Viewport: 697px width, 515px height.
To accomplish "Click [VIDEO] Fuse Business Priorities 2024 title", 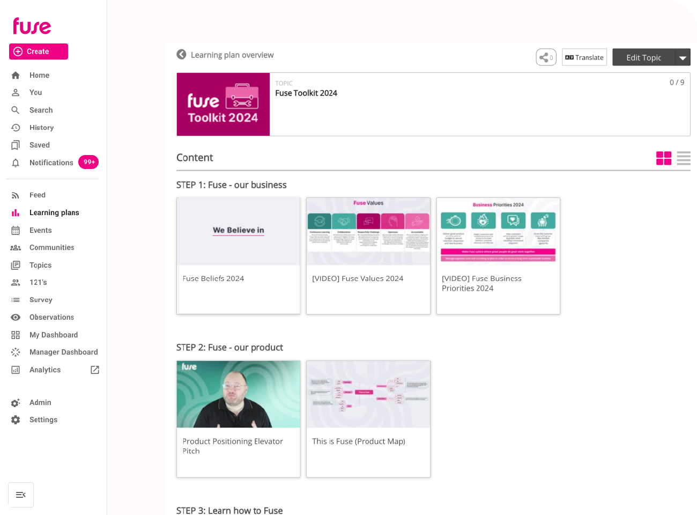I will [481, 284].
